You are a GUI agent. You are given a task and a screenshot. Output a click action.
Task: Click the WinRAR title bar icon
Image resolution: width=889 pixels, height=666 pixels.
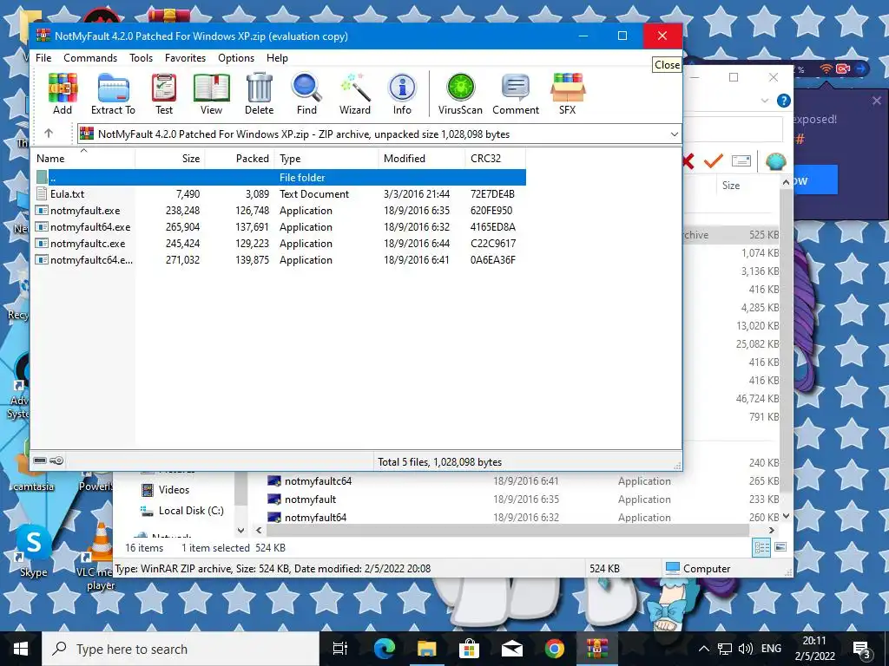[x=43, y=36]
